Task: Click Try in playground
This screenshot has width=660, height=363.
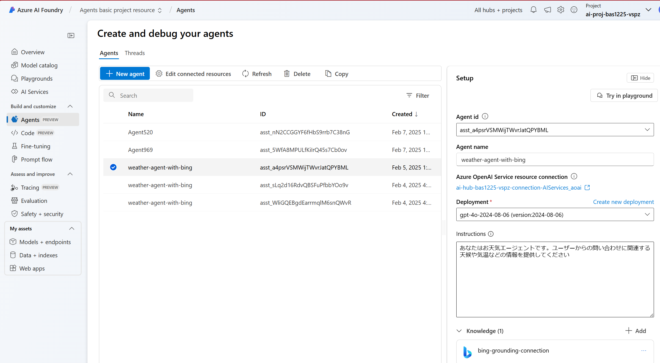Action: (x=624, y=95)
